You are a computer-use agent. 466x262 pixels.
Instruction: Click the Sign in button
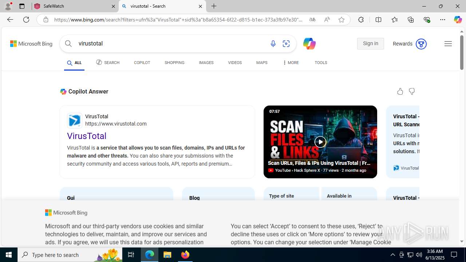coord(371,44)
